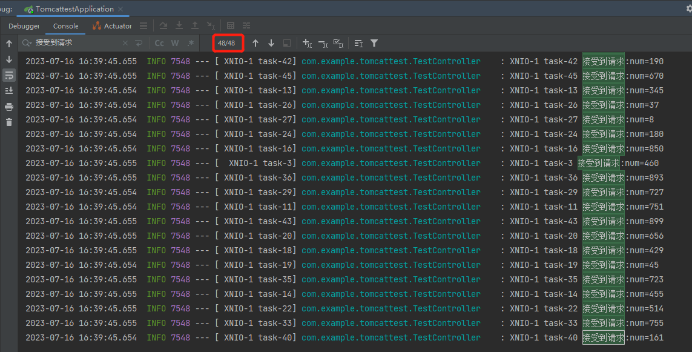Clear all console output with trash icon
692x352 pixels.
click(x=9, y=122)
